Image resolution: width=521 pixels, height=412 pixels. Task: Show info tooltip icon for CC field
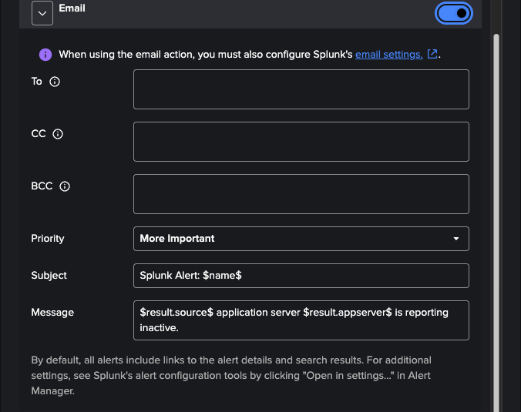tap(58, 134)
